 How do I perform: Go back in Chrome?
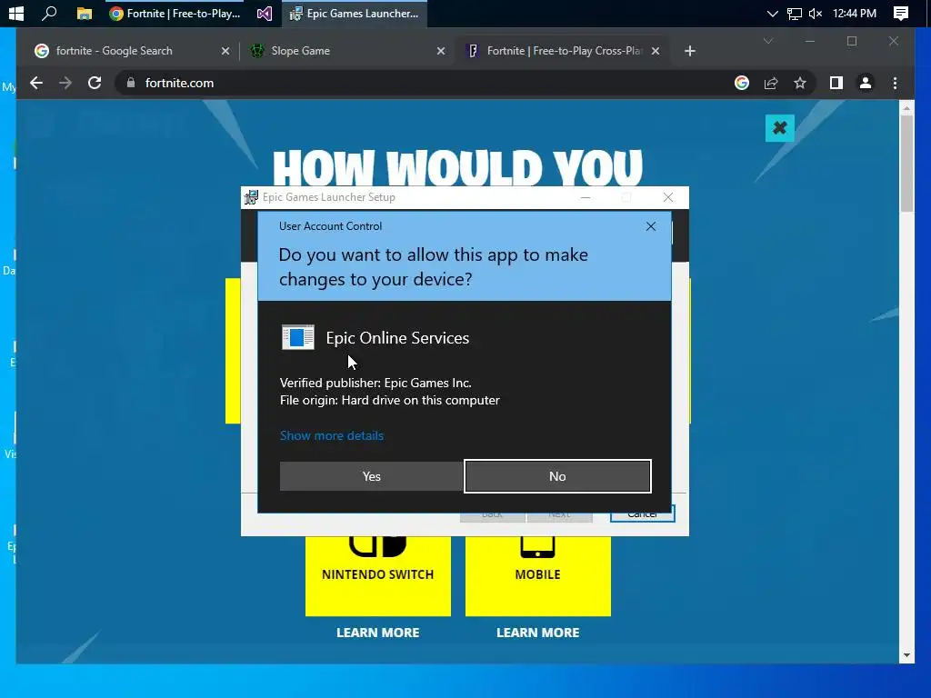(x=36, y=83)
